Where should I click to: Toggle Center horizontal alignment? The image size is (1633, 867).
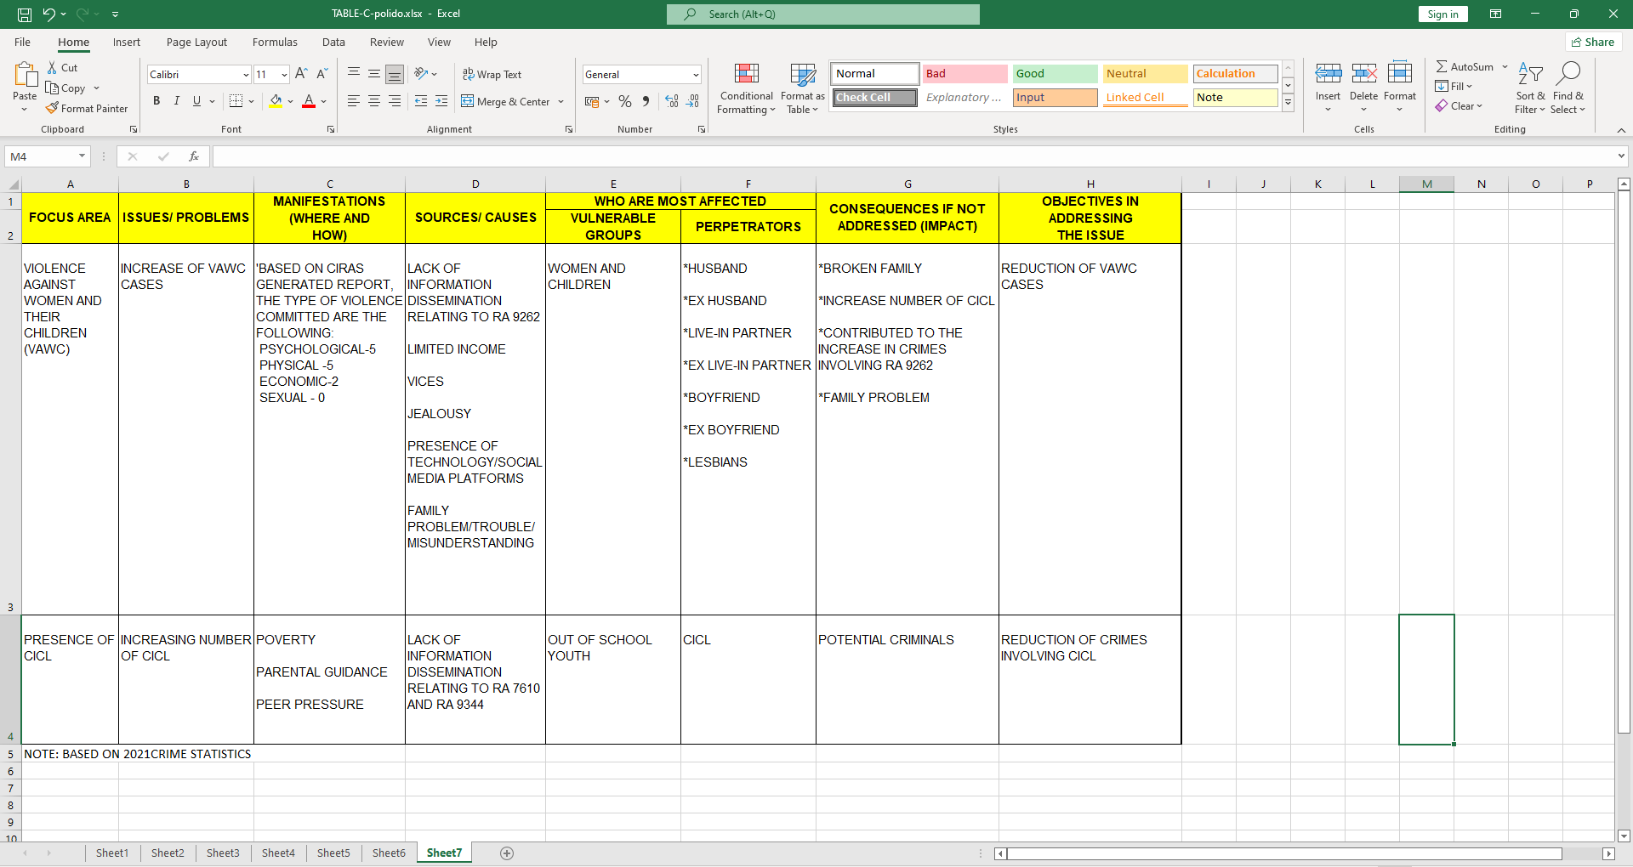click(374, 101)
